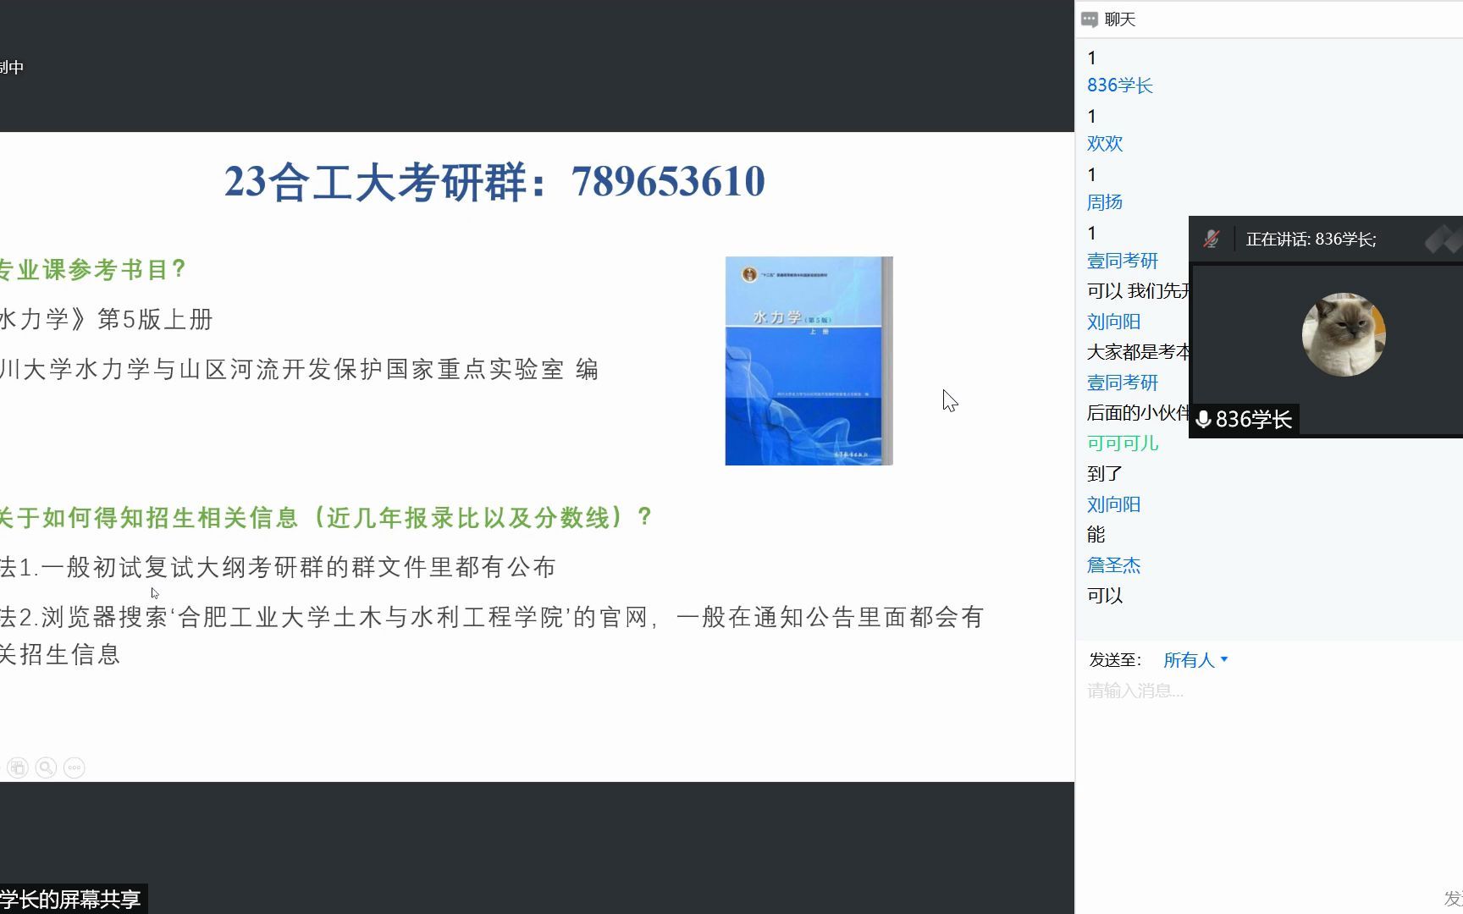
Task: Open the 所有人 recipient dropdown
Action: pyautogui.click(x=1195, y=660)
